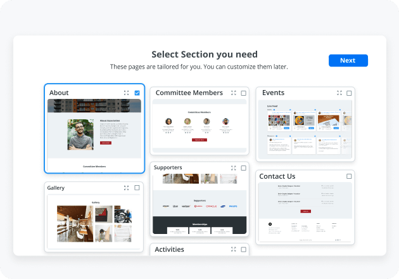Viewport: 399px width, 279px height.
Task: Select the Events Live Feed thumbnail
Action: click(305, 129)
